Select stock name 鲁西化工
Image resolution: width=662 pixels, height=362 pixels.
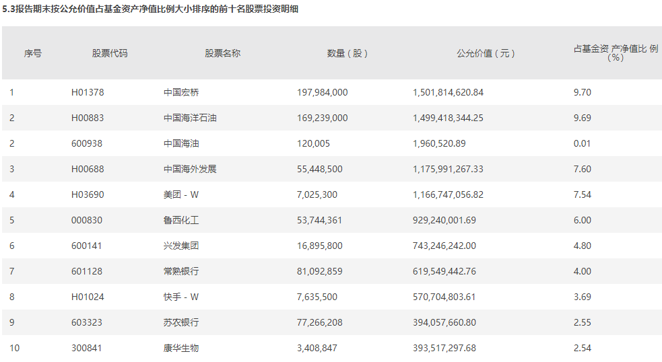pyautogui.click(x=181, y=220)
